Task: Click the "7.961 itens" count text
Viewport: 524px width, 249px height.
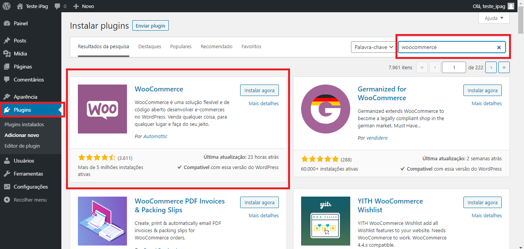Action: [x=400, y=68]
